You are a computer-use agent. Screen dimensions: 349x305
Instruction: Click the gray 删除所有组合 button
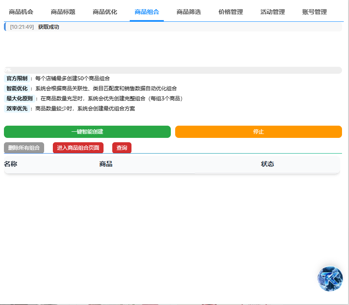(24, 147)
